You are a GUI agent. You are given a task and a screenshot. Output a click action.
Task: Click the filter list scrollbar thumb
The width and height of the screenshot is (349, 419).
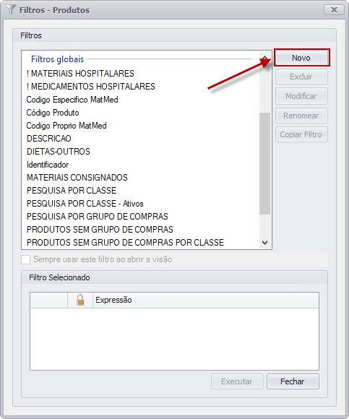[x=265, y=163]
